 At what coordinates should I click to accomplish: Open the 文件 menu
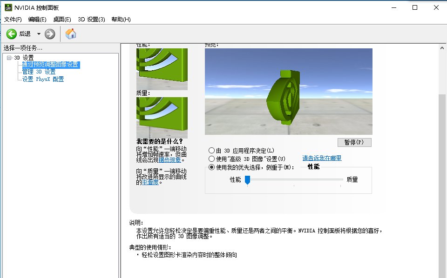point(12,19)
